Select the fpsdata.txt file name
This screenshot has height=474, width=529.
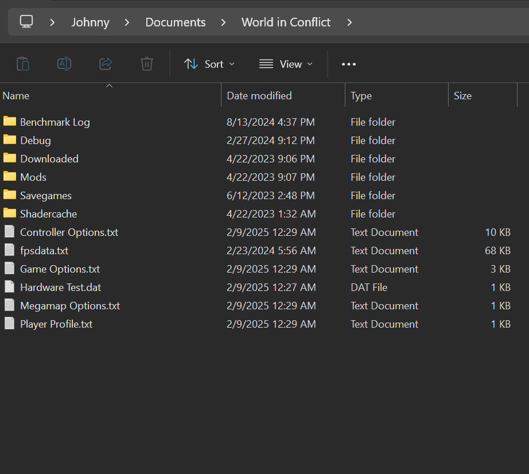tap(44, 251)
